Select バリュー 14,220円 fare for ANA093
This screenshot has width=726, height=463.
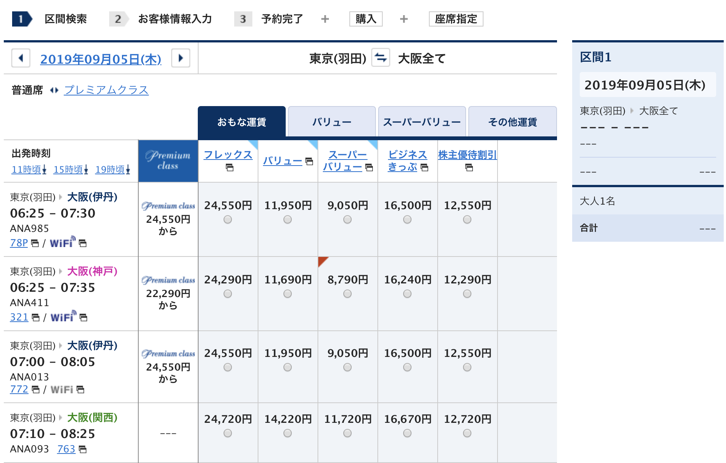288,433
